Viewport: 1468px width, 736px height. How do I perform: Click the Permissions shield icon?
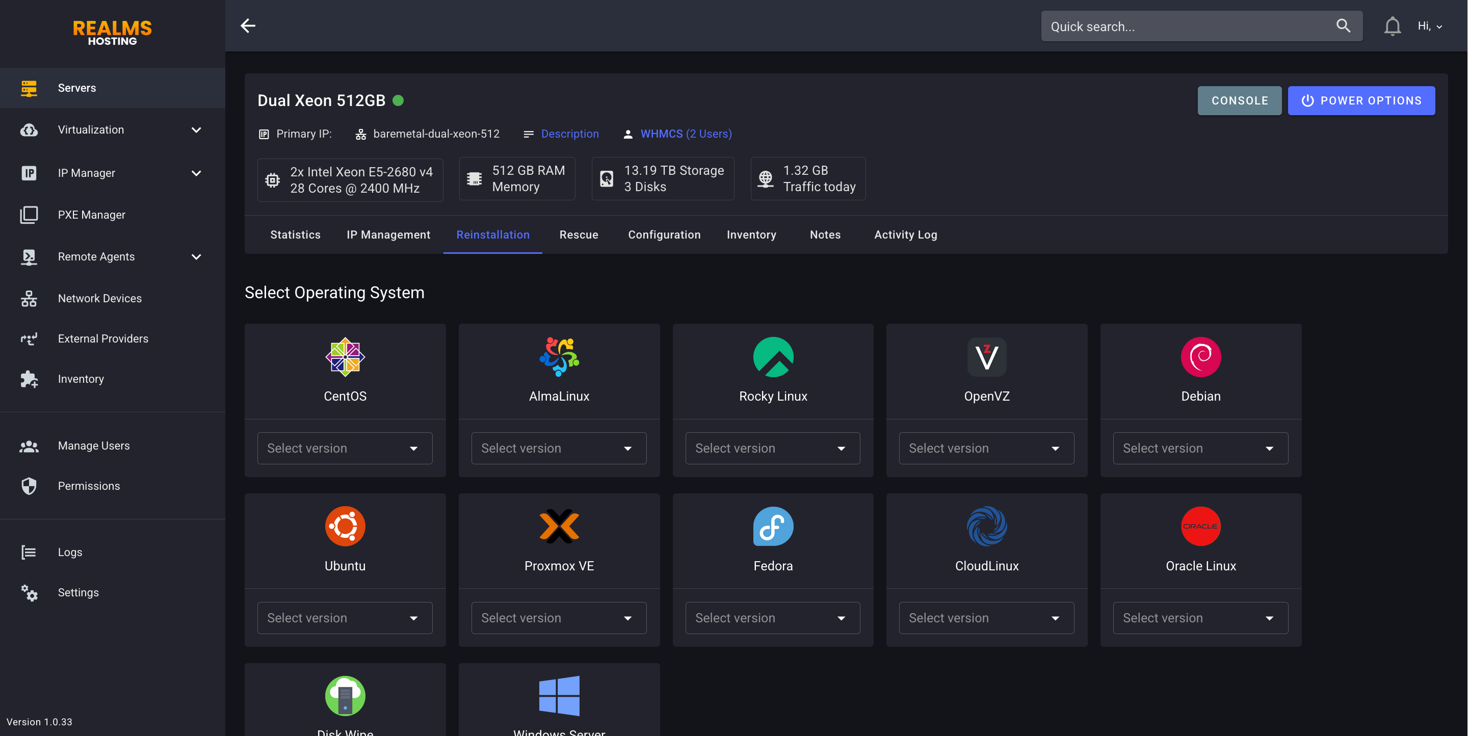29,486
